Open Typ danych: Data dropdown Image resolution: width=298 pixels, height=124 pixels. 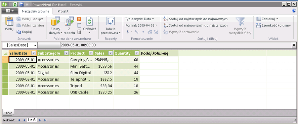[140, 19]
